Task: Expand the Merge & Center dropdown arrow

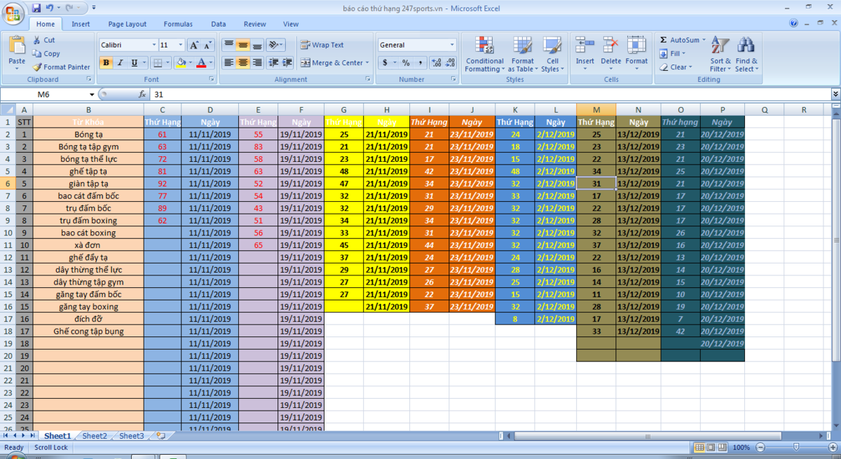Action: (367, 62)
